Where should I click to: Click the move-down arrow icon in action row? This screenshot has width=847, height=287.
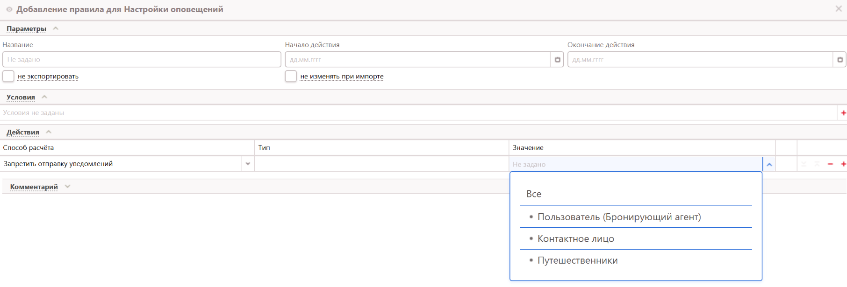click(x=804, y=164)
